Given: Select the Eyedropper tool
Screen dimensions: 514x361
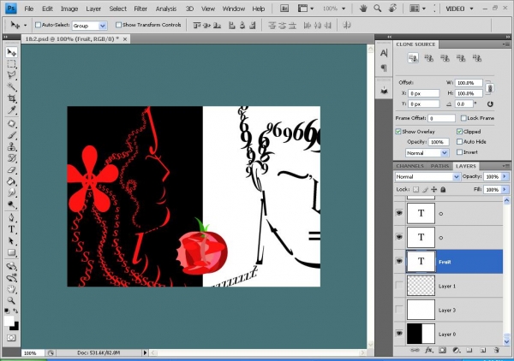Looking at the screenshot, I should tap(11, 109).
